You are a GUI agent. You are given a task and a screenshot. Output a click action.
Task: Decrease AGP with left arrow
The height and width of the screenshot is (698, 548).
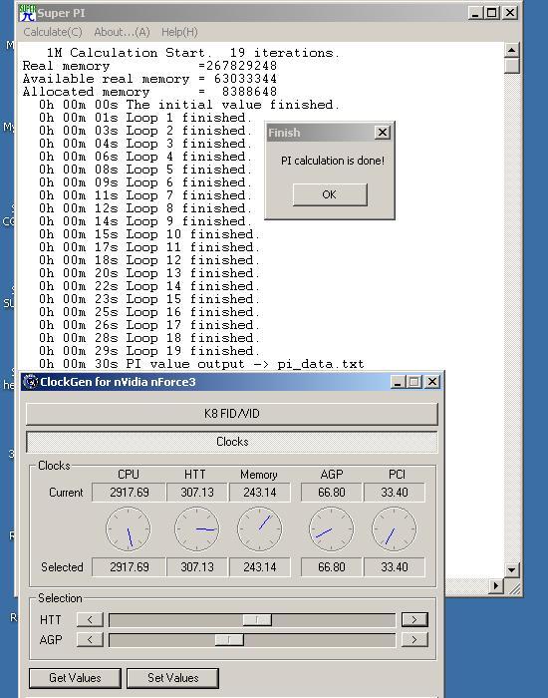pyautogui.click(x=90, y=640)
